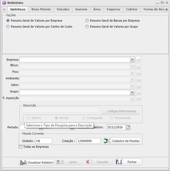Viewport: 170px width, 171px height.
Task: Select Resumo Geral de Valores por Centro de Custo
Action: click(8, 27)
